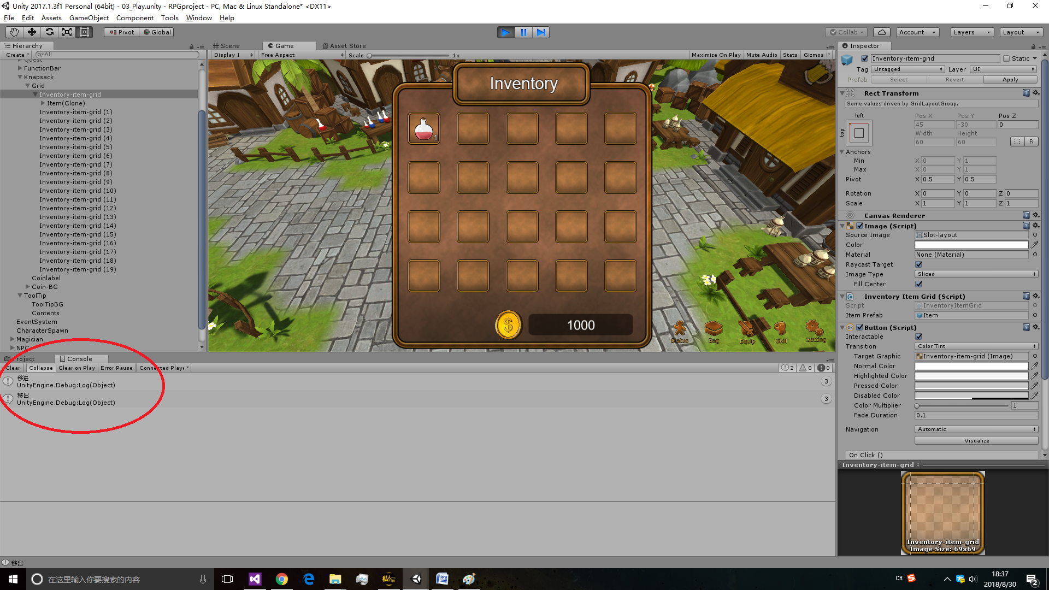Open the Cloud services icon

click(882, 32)
